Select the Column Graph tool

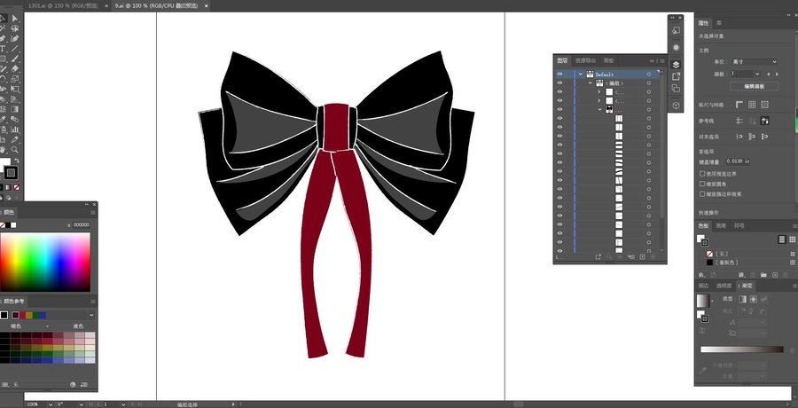click(x=15, y=129)
